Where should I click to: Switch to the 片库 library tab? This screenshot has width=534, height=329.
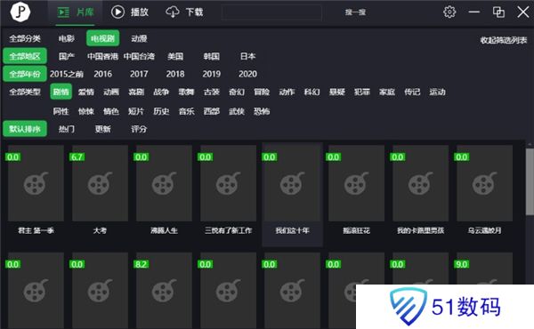pos(75,12)
